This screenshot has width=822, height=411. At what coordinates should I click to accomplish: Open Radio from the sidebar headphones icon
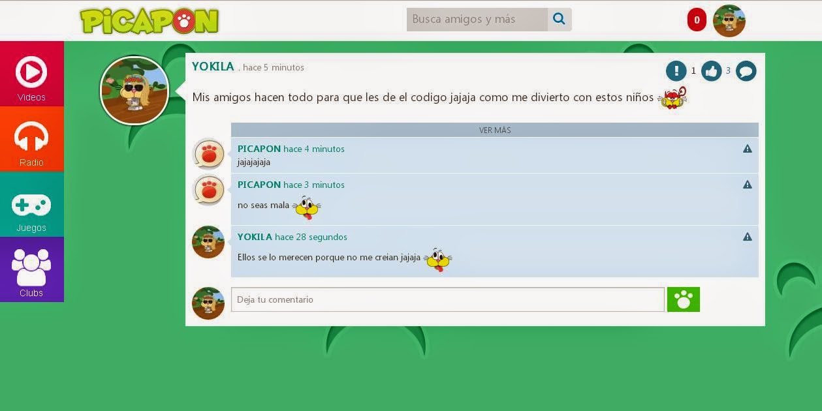coord(31,138)
